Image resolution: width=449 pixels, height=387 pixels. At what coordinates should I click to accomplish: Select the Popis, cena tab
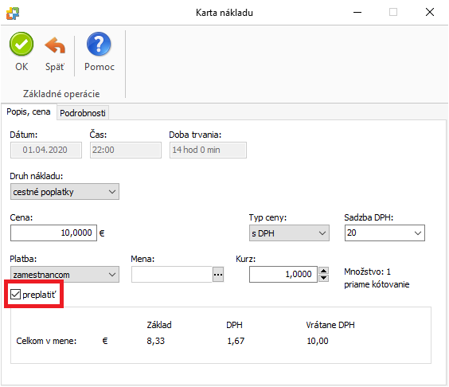tap(29, 111)
